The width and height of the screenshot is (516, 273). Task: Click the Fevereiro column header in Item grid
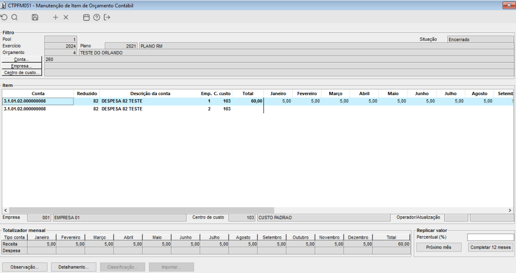pos(307,94)
